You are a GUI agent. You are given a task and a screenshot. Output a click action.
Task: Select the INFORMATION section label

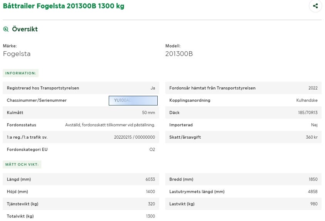(x=20, y=73)
